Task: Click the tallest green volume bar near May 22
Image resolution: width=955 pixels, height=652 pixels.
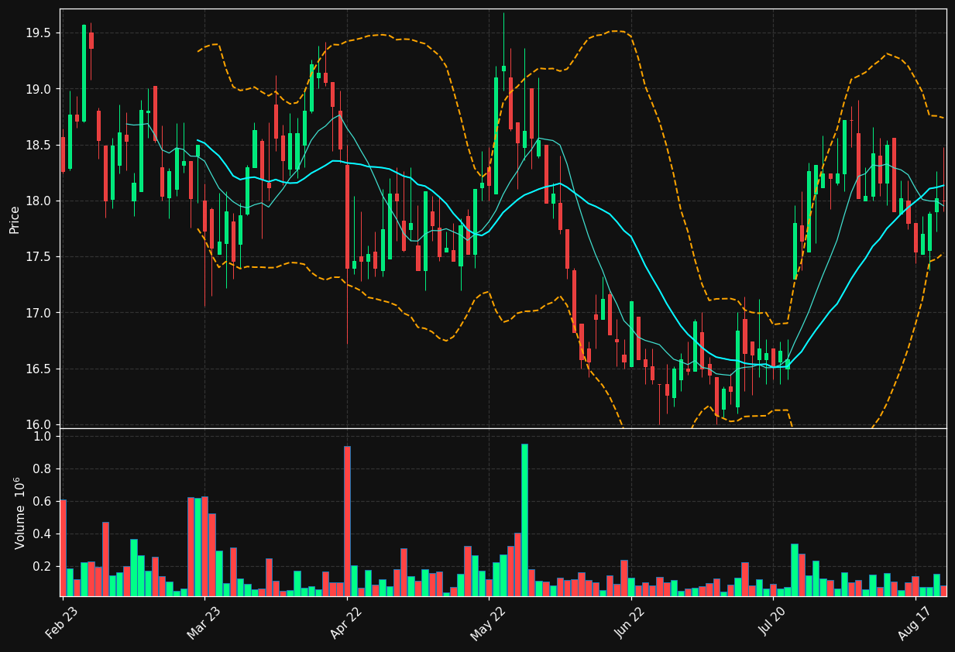Action: pyautogui.click(x=524, y=520)
